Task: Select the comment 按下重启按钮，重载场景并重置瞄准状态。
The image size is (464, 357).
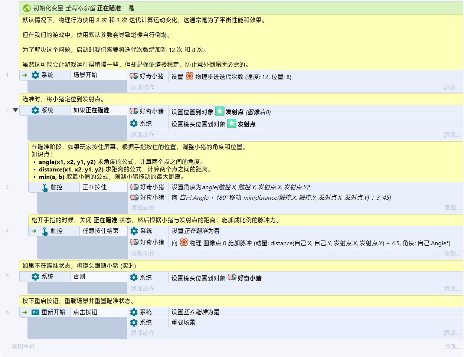Action: coord(241,301)
